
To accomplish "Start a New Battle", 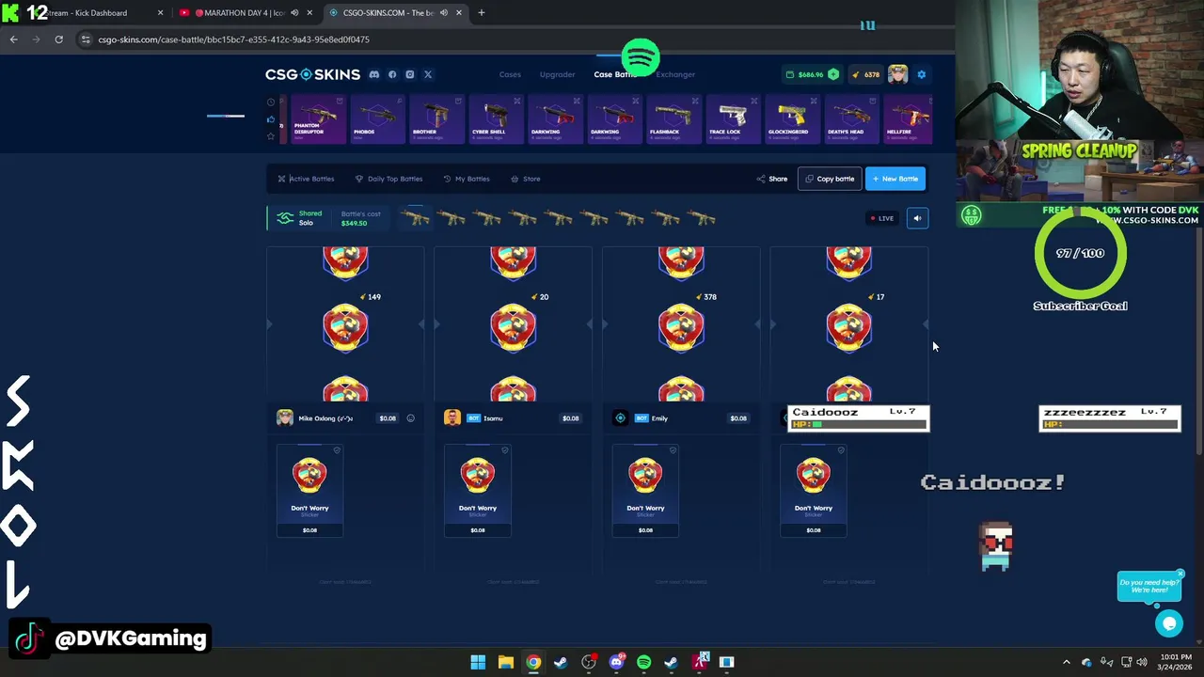I will pyautogui.click(x=895, y=179).
